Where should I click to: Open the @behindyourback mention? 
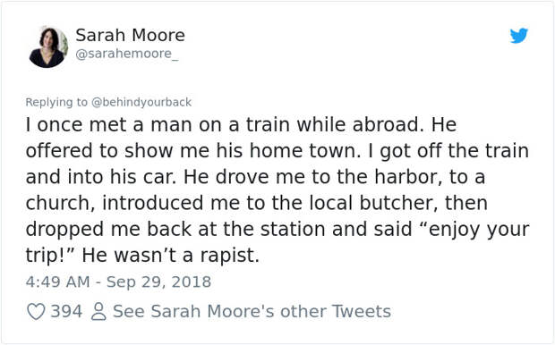[141, 102]
